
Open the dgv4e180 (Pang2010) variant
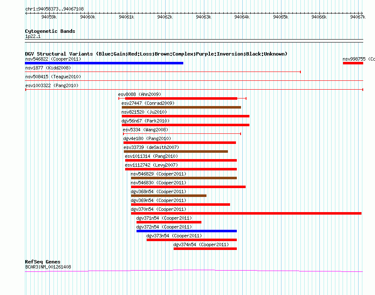tap(147, 138)
